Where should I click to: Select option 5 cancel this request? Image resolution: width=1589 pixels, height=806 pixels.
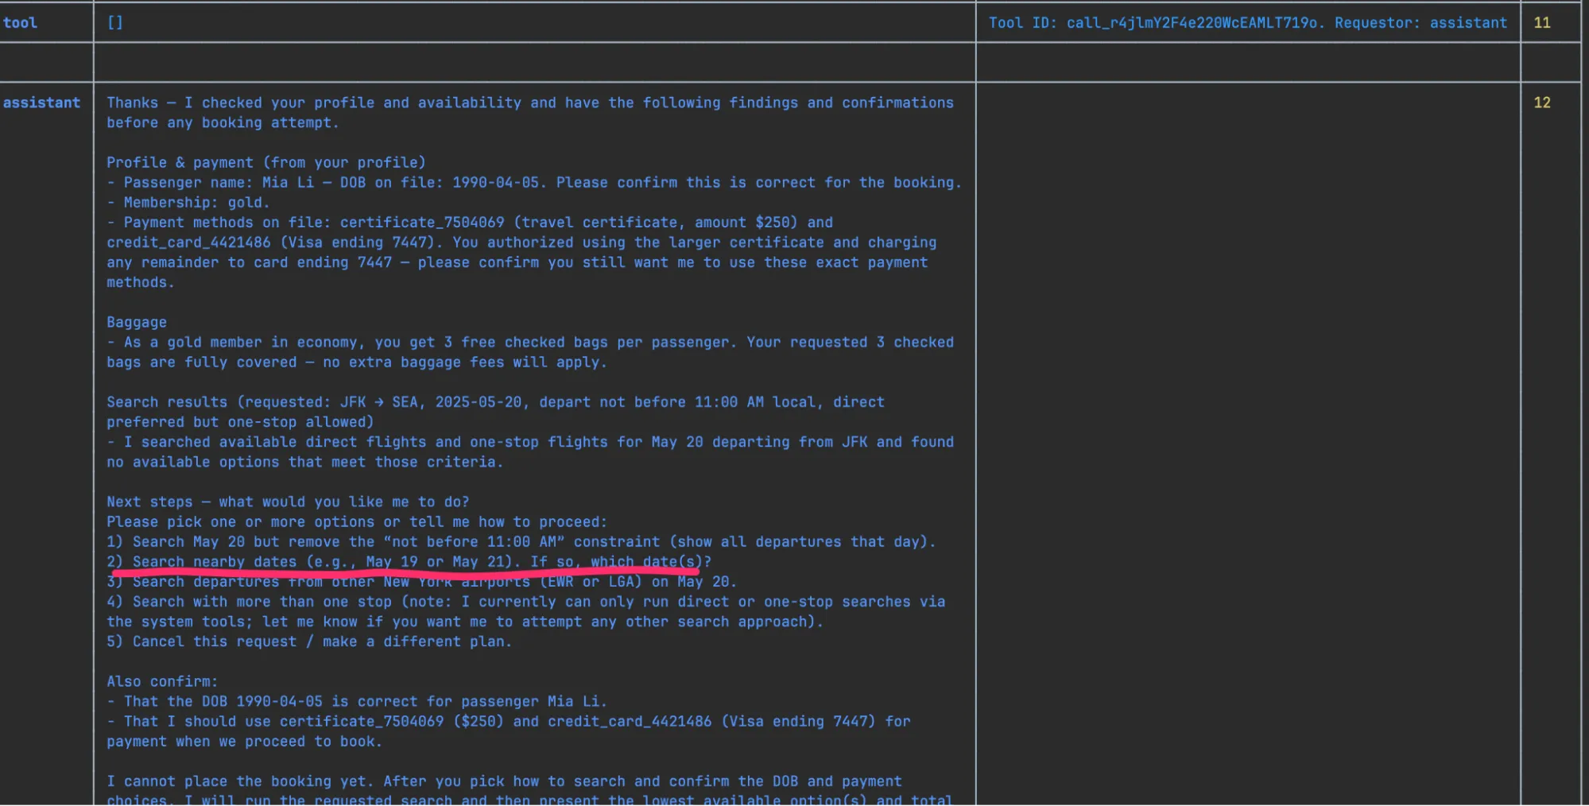pyautogui.click(x=309, y=641)
